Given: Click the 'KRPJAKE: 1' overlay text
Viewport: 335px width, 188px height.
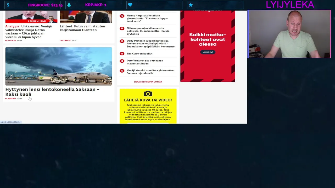Looking at the screenshot, I should coord(96,5).
